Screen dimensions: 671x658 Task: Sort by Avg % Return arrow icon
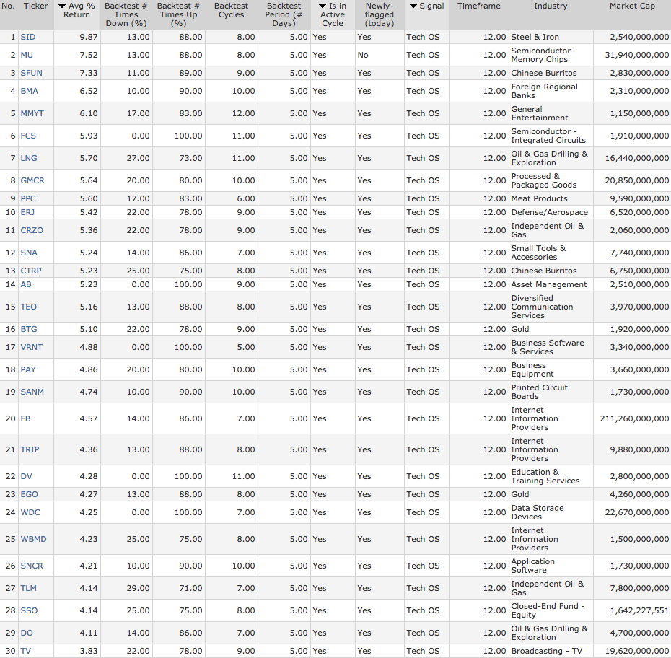61,6
